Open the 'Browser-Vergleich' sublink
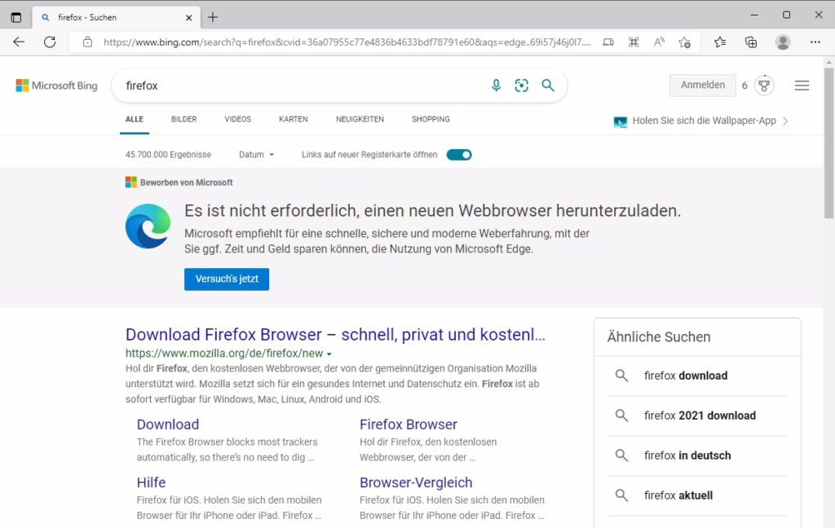Image resolution: width=835 pixels, height=528 pixels. [416, 482]
